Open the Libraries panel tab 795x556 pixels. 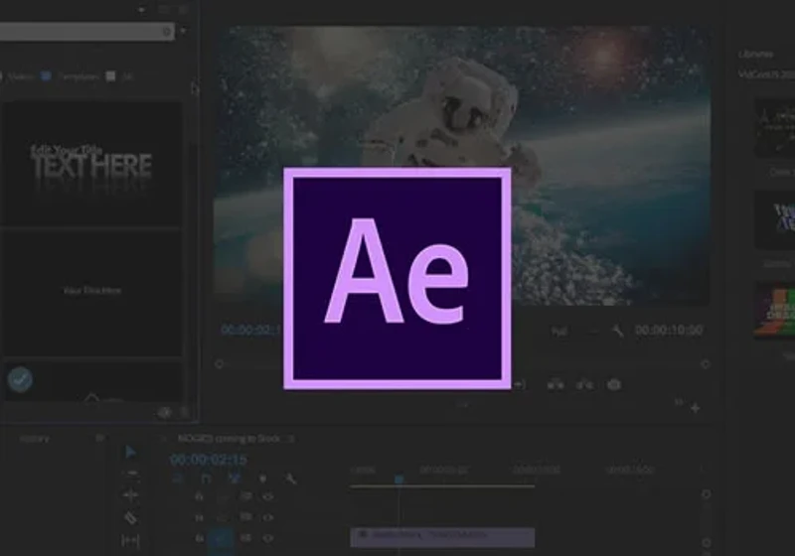[755, 54]
